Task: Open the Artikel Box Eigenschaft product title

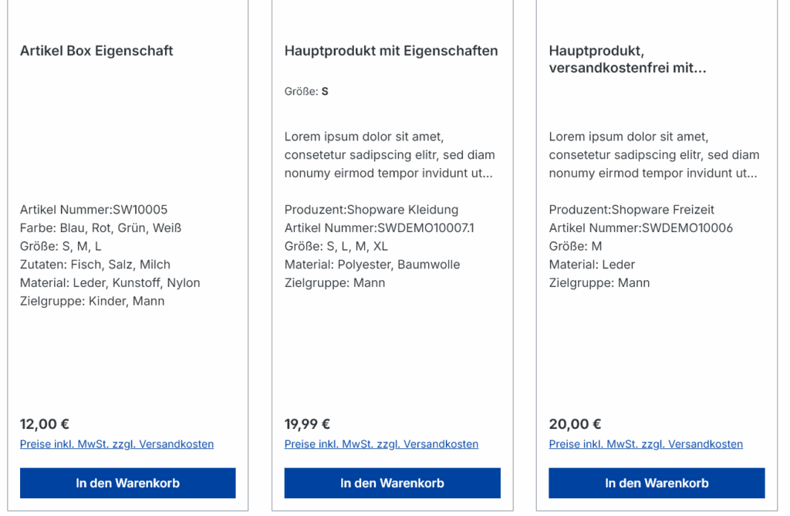Action: point(96,51)
